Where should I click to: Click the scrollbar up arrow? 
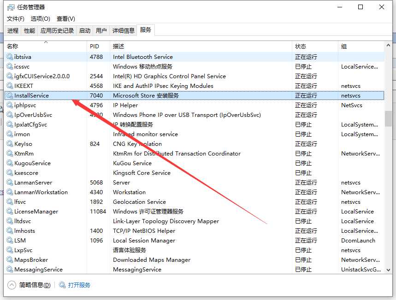tap(389, 46)
